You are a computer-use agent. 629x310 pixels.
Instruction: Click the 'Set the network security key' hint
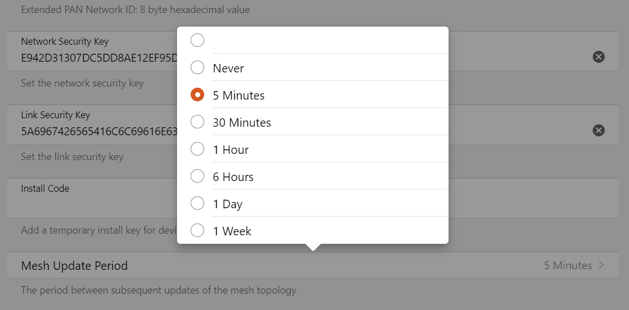pyautogui.click(x=82, y=83)
